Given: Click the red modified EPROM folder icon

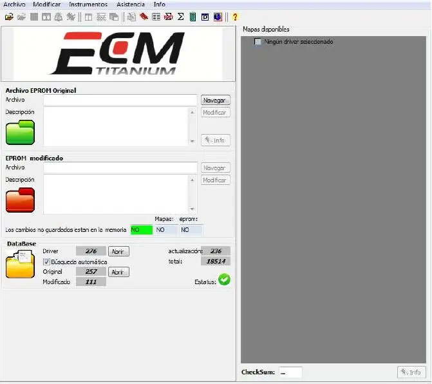Looking at the screenshot, I should (x=20, y=200).
